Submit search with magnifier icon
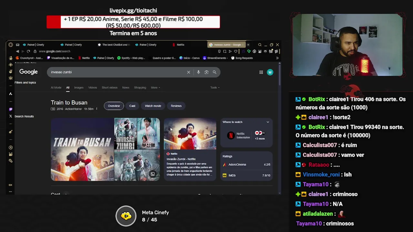The width and height of the screenshot is (413, 232). pos(215,72)
